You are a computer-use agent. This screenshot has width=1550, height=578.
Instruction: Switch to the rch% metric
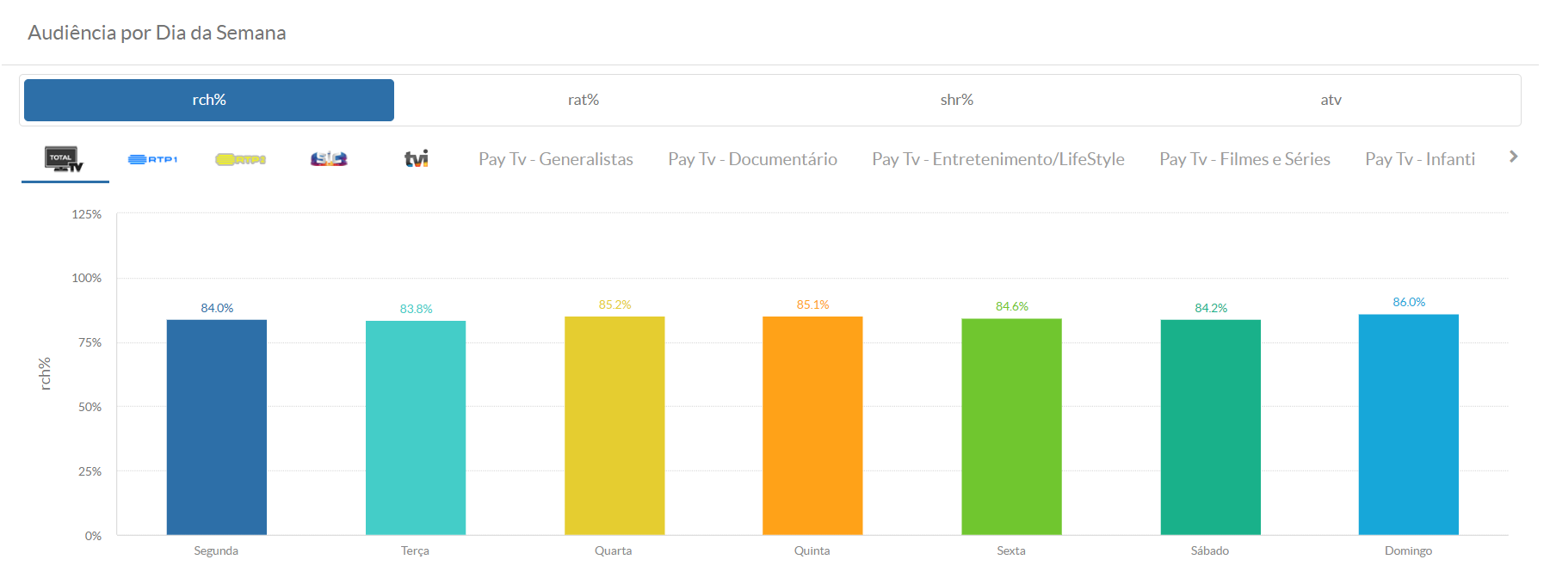[209, 101]
